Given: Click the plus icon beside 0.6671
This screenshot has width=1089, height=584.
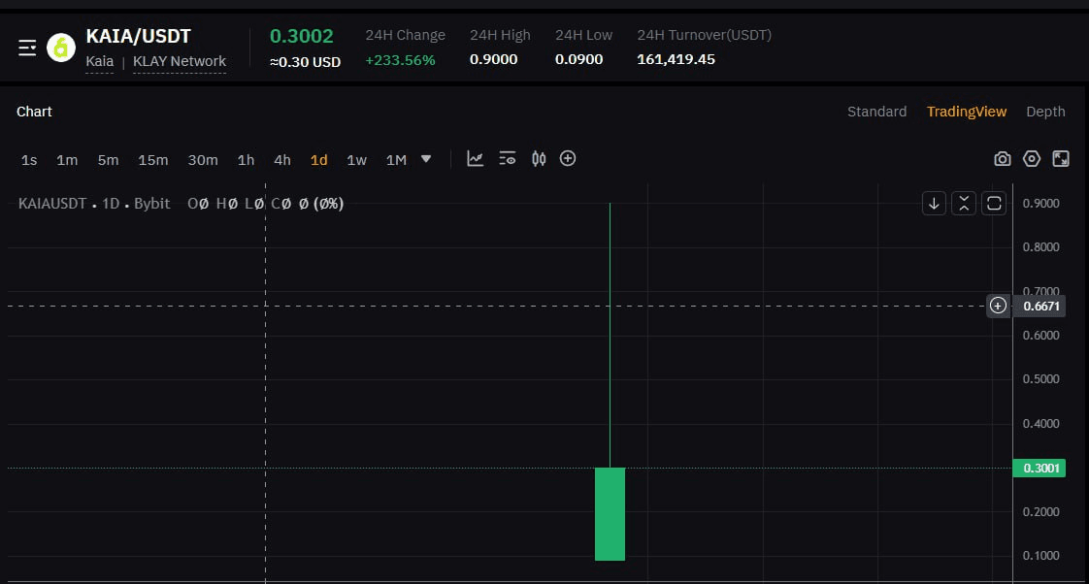Looking at the screenshot, I should click(998, 306).
